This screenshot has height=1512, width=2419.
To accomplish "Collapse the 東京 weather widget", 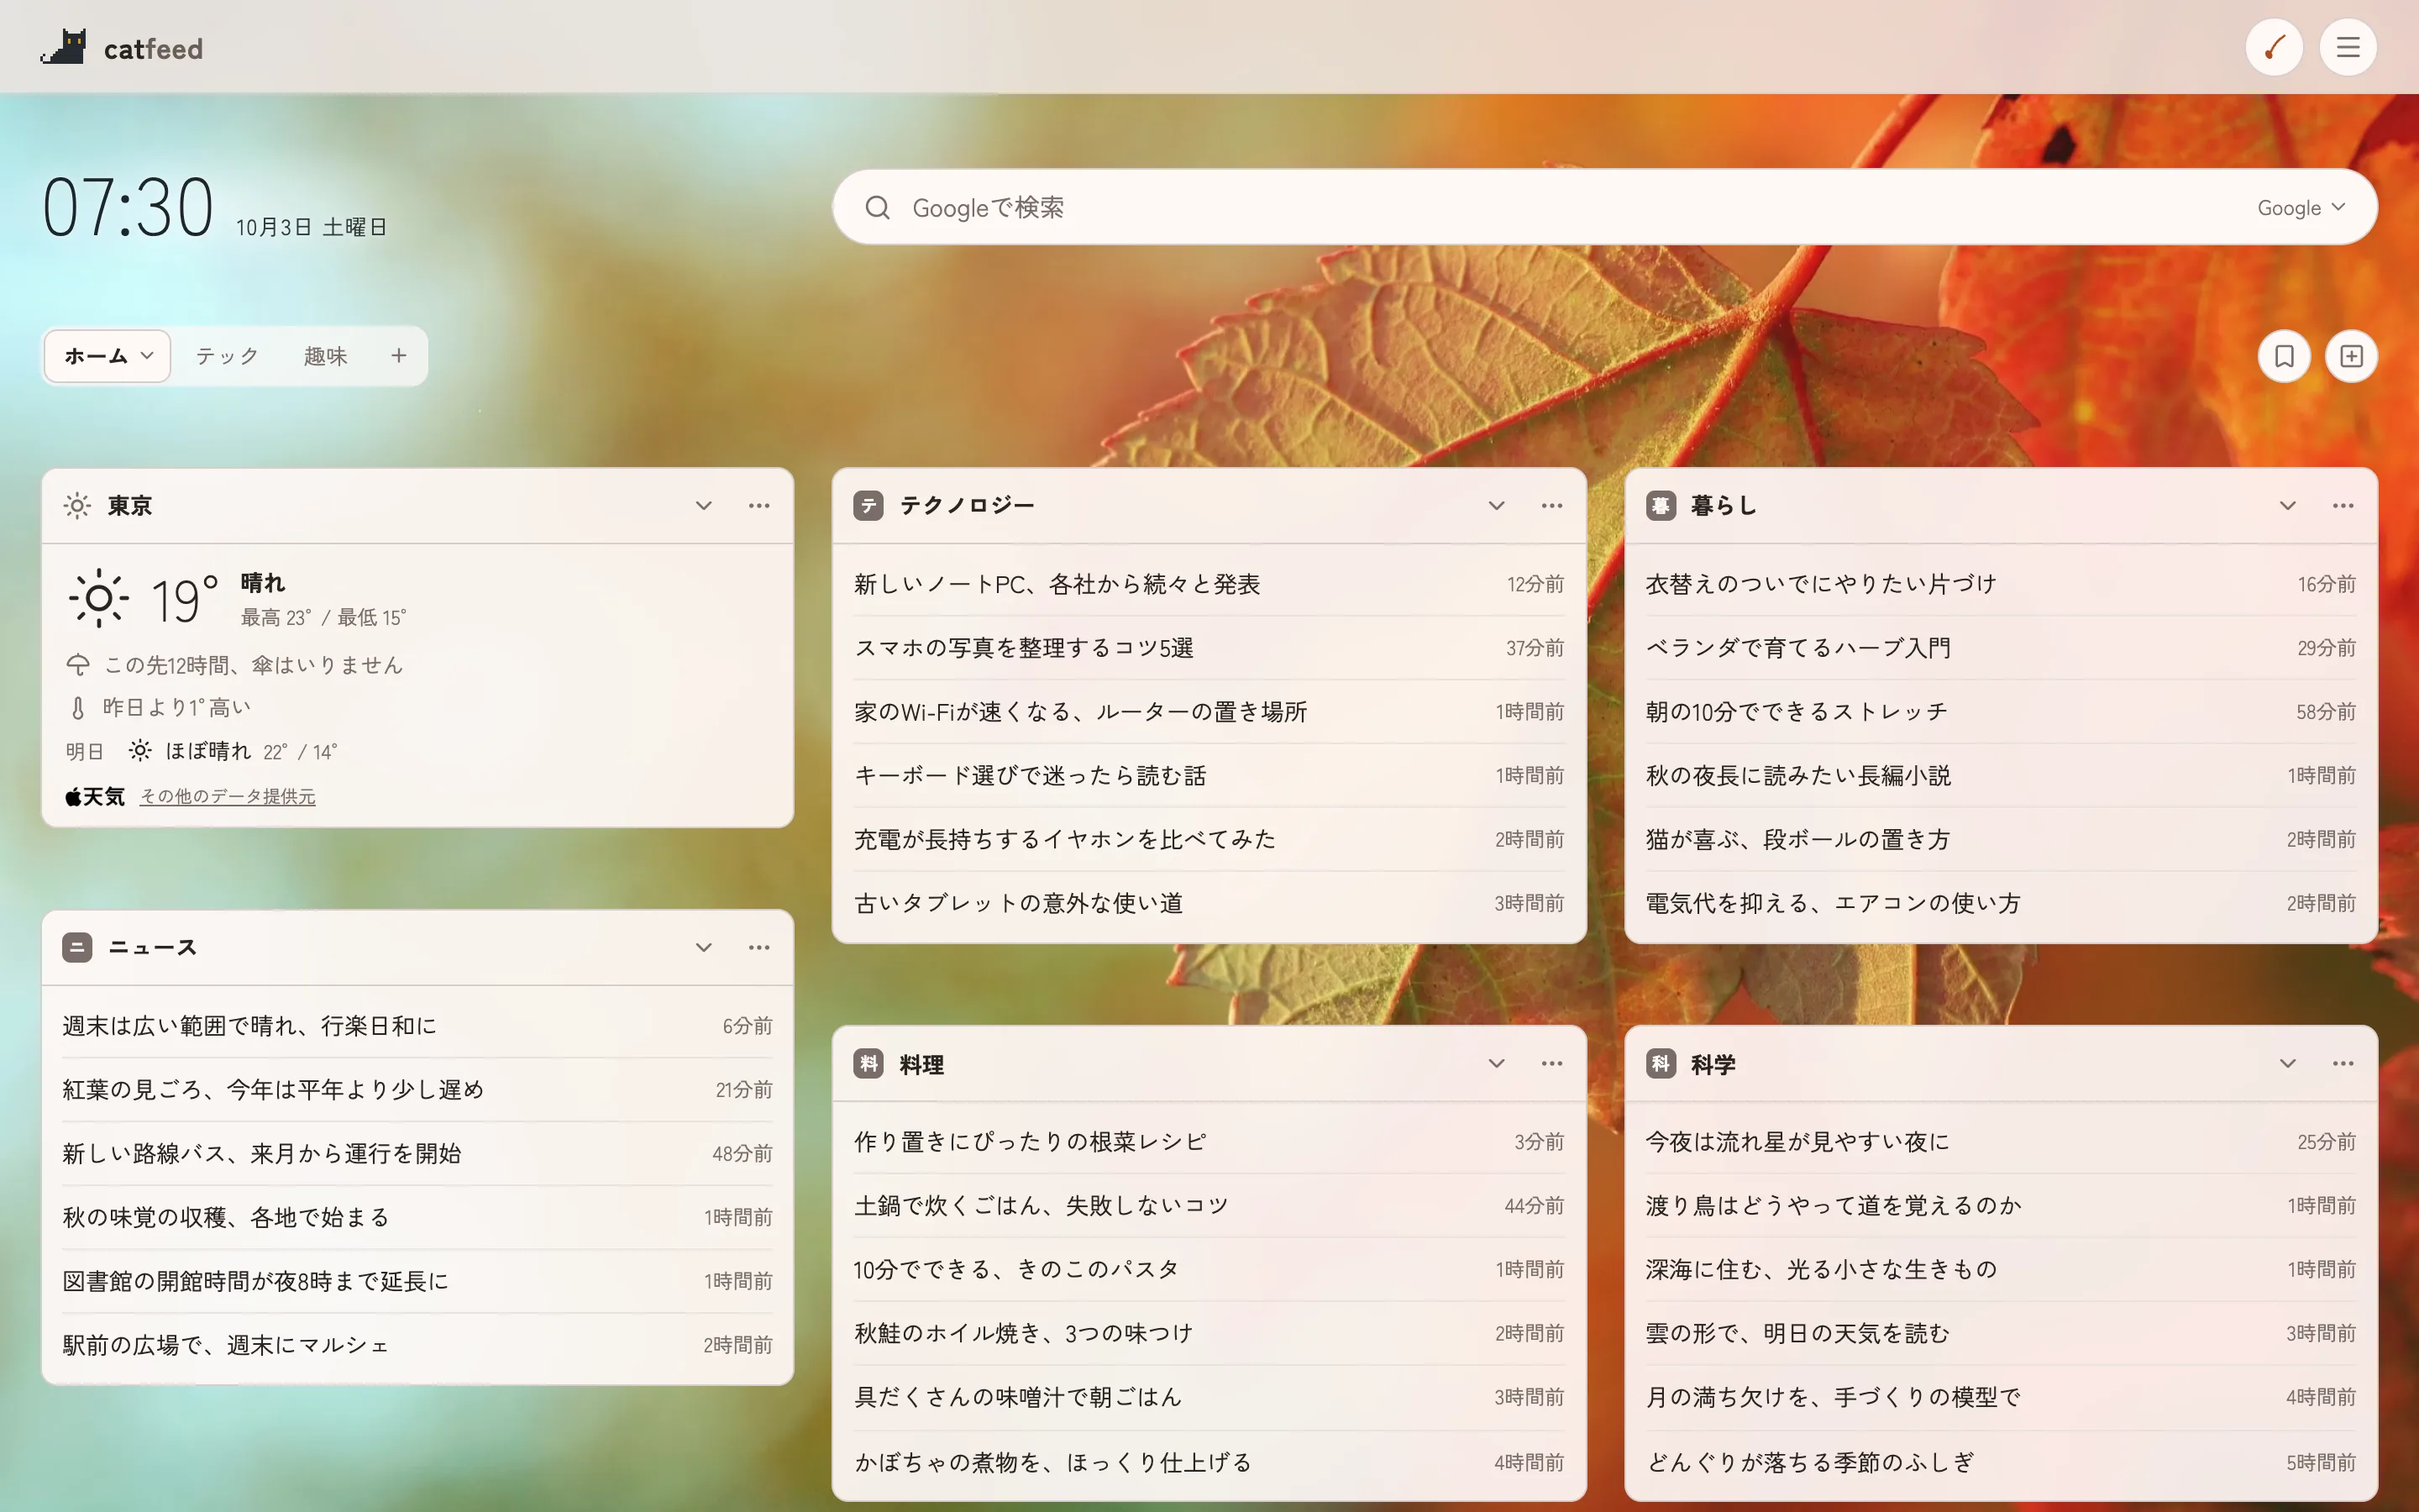I will 704,505.
